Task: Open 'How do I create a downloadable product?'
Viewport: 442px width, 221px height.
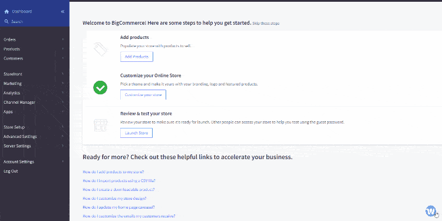Action: pos(118,189)
